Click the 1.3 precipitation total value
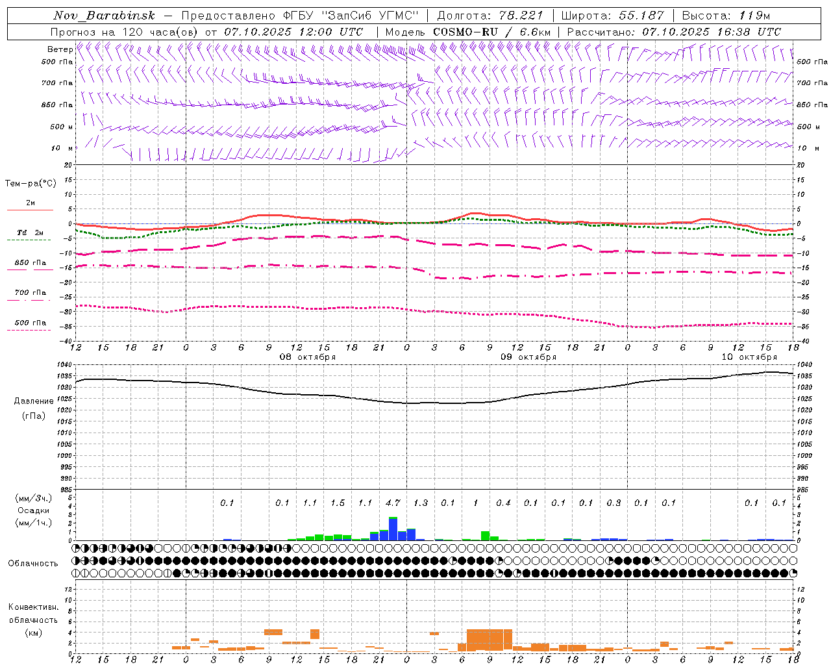 (x=421, y=503)
